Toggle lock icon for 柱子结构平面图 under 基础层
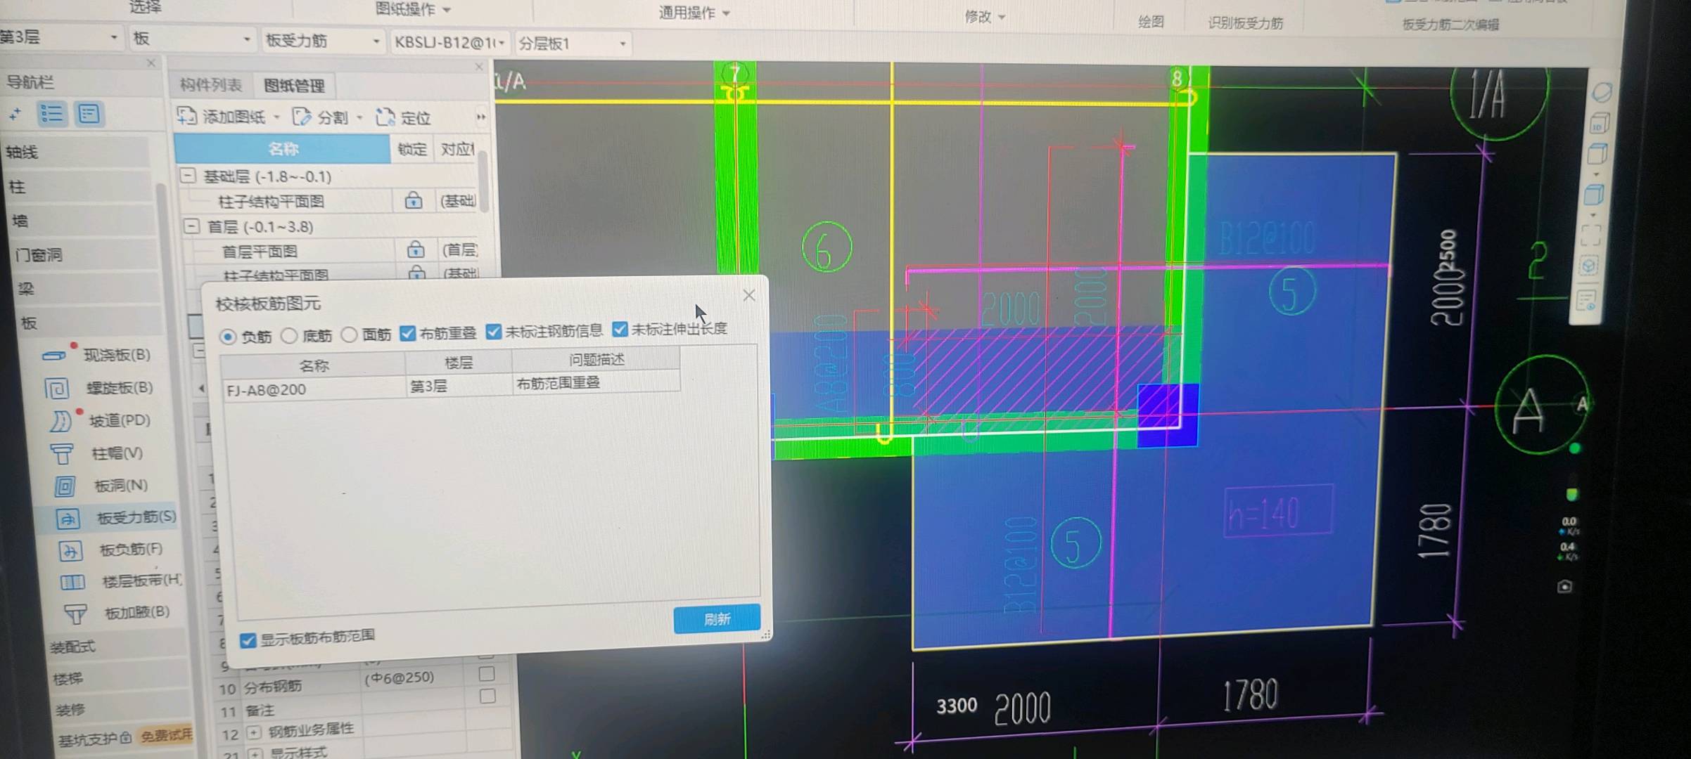The width and height of the screenshot is (1691, 759). 414,201
